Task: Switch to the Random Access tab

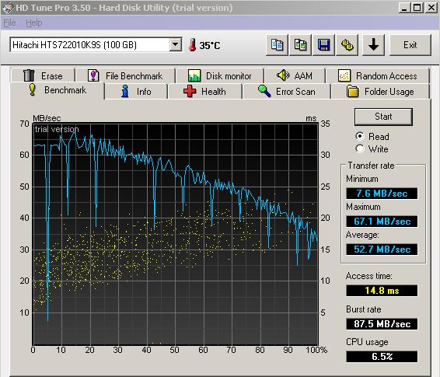Action: pyautogui.click(x=378, y=75)
